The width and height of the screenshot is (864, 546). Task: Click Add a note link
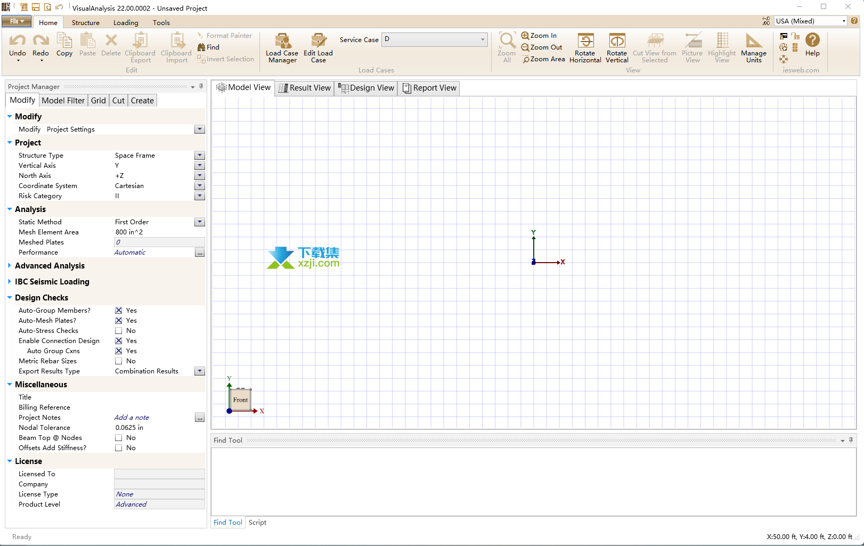coord(132,418)
